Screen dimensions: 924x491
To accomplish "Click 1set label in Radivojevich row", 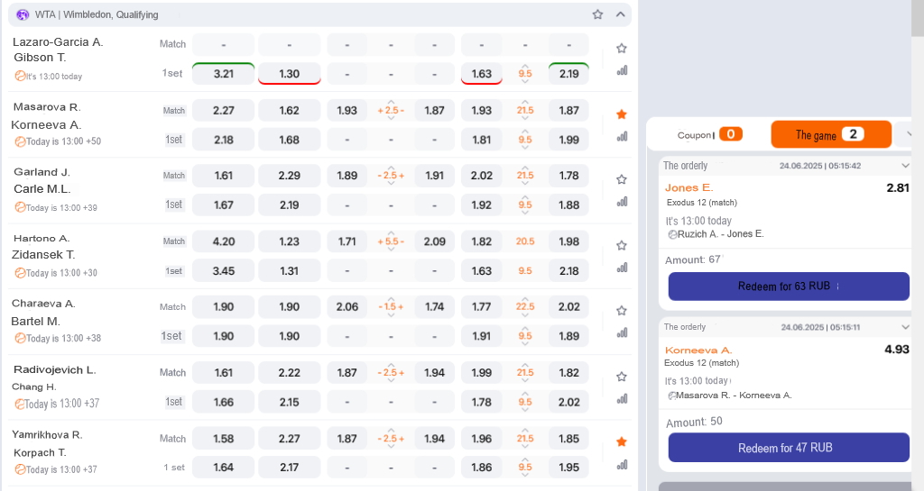I will pyautogui.click(x=174, y=402).
